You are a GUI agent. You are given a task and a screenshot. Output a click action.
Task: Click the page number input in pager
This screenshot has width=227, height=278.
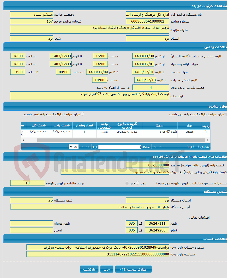coord(120,147)
